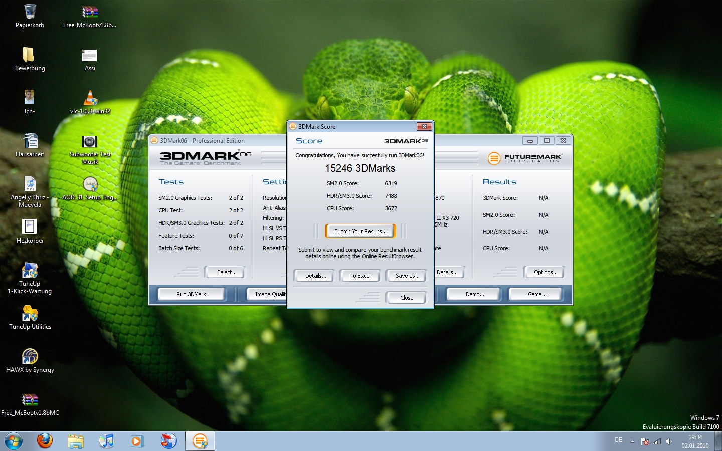Click the HDR/SM3.0 Score value 7488
The image size is (722, 451).
click(x=391, y=196)
